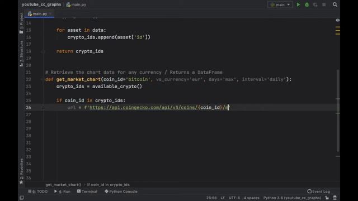Click the 'if coin_id in crypto_ids' breadcrumb
358x201 pixels.
pos(108,185)
